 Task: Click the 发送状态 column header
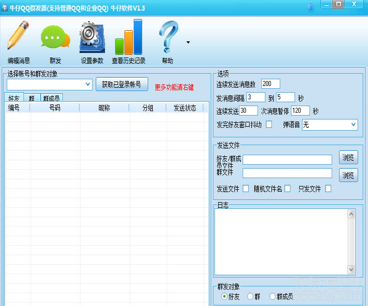tap(185, 108)
